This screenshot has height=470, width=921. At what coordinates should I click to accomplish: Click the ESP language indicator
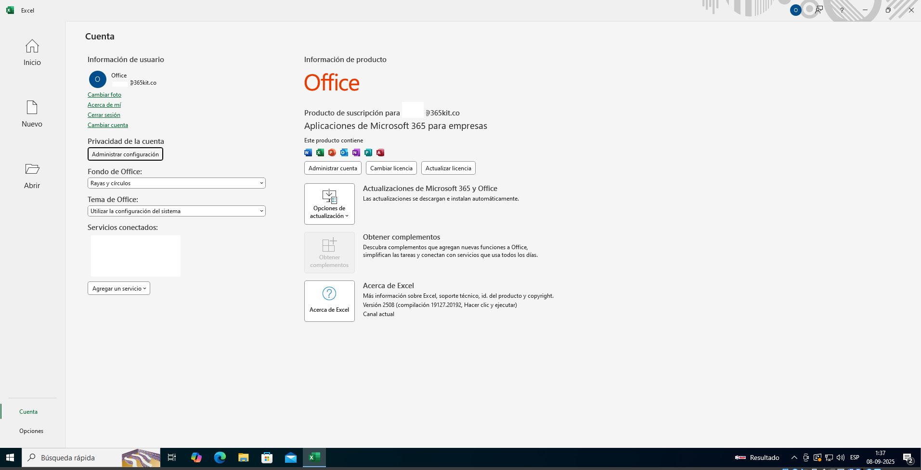click(855, 457)
